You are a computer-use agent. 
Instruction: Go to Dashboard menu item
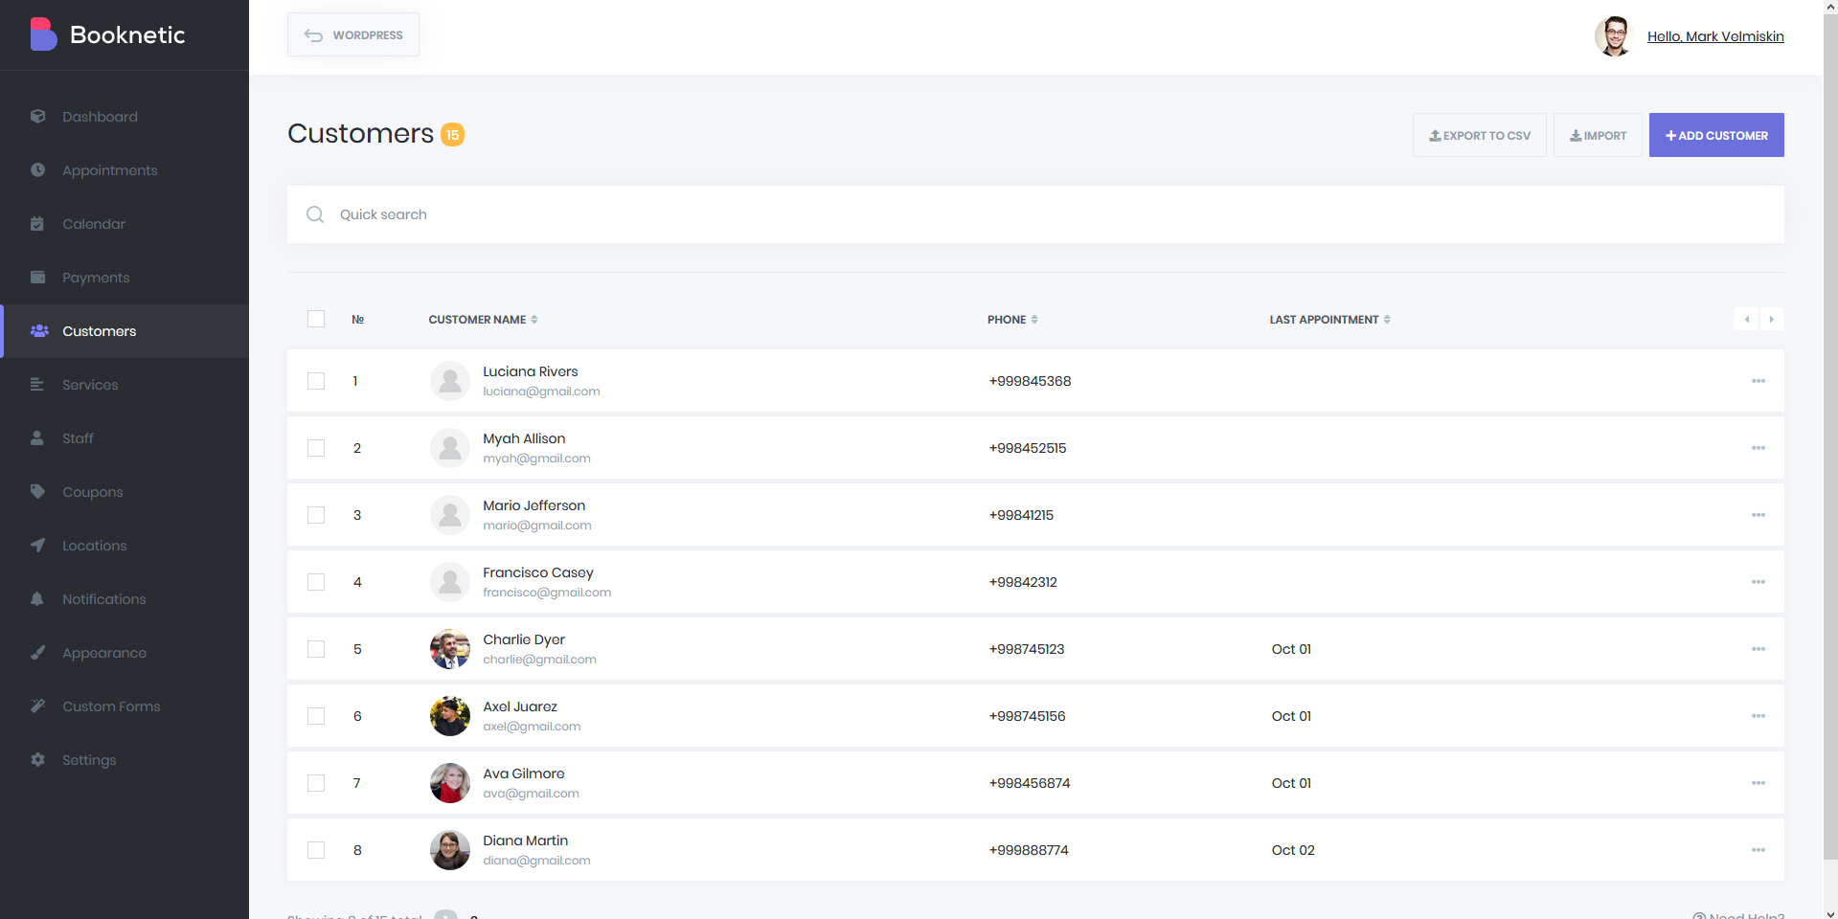pyautogui.click(x=125, y=117)
